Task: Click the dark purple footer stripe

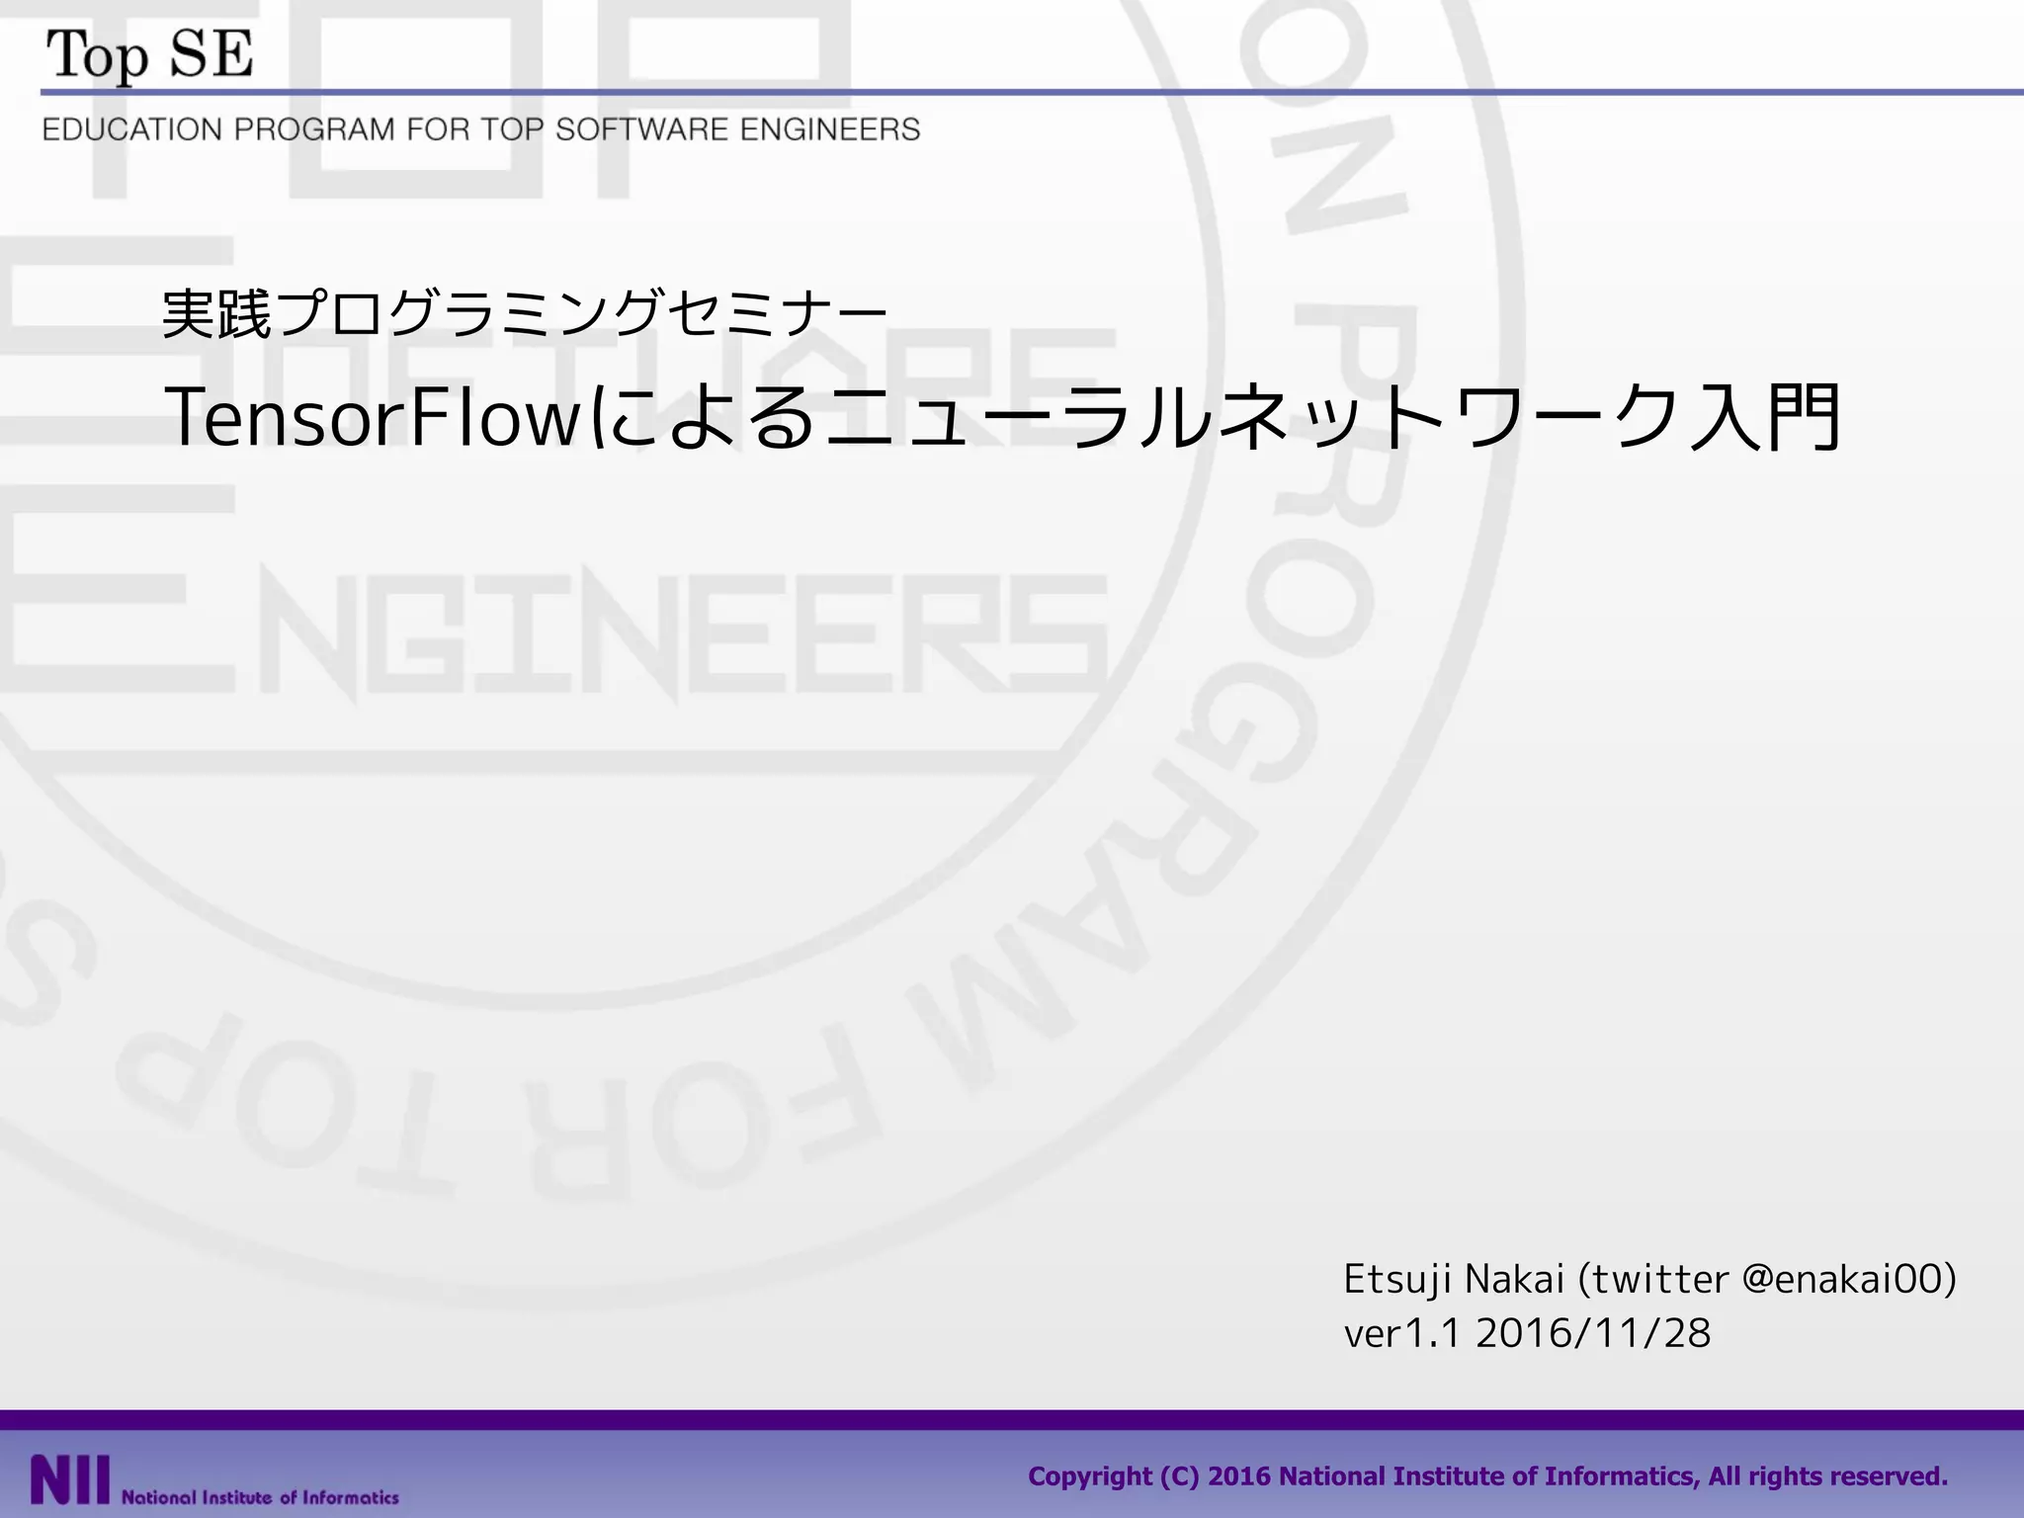Action: point(1012,1419)
